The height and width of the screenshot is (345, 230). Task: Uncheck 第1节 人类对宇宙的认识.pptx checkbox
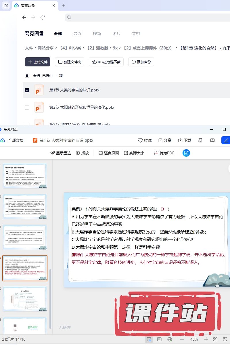pyautogui.click(x=27, y=90)
